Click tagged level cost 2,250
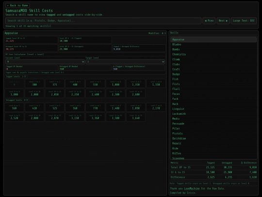 click(x=75, y=93)
